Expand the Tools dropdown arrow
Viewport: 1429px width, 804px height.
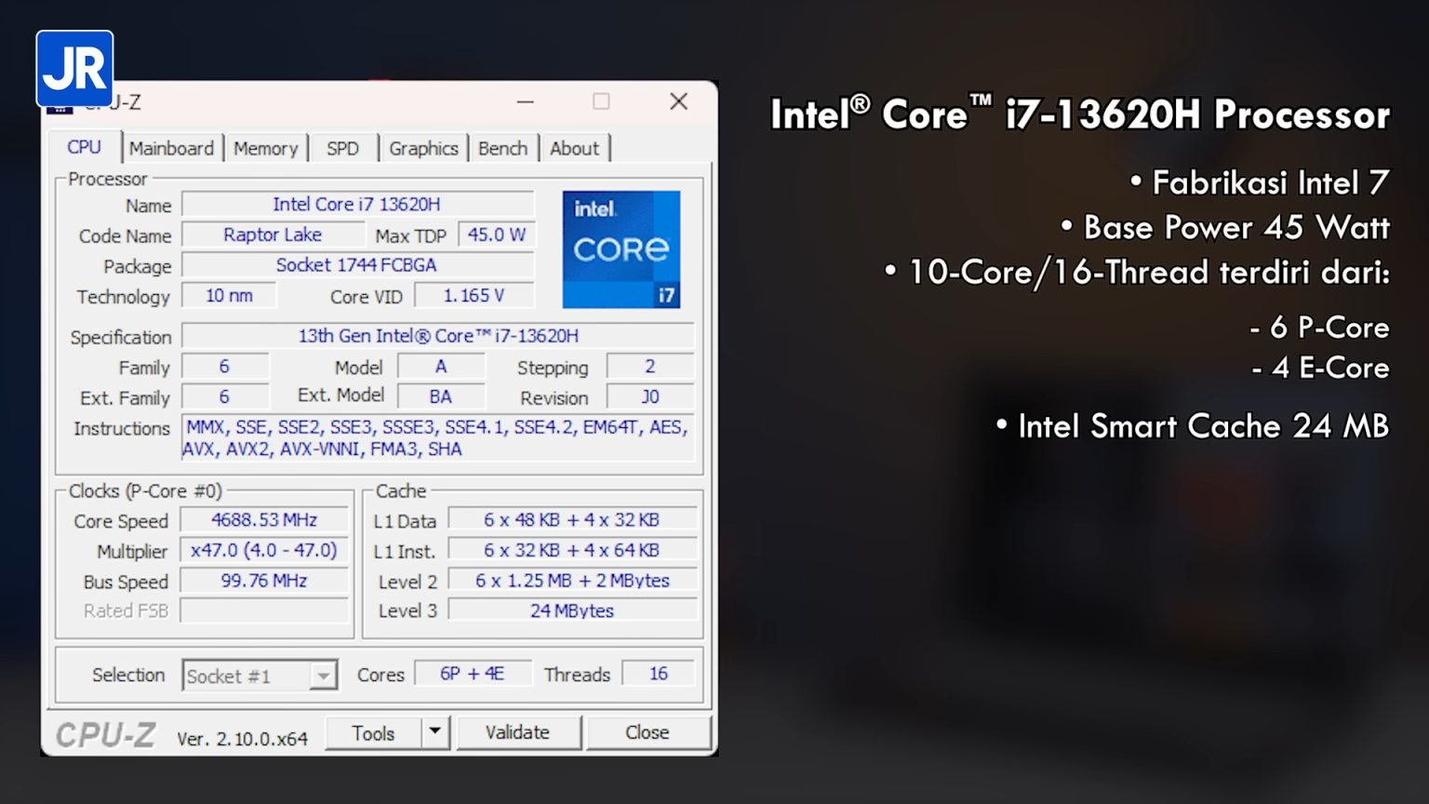pyautogui.click(x=434, y=732)
